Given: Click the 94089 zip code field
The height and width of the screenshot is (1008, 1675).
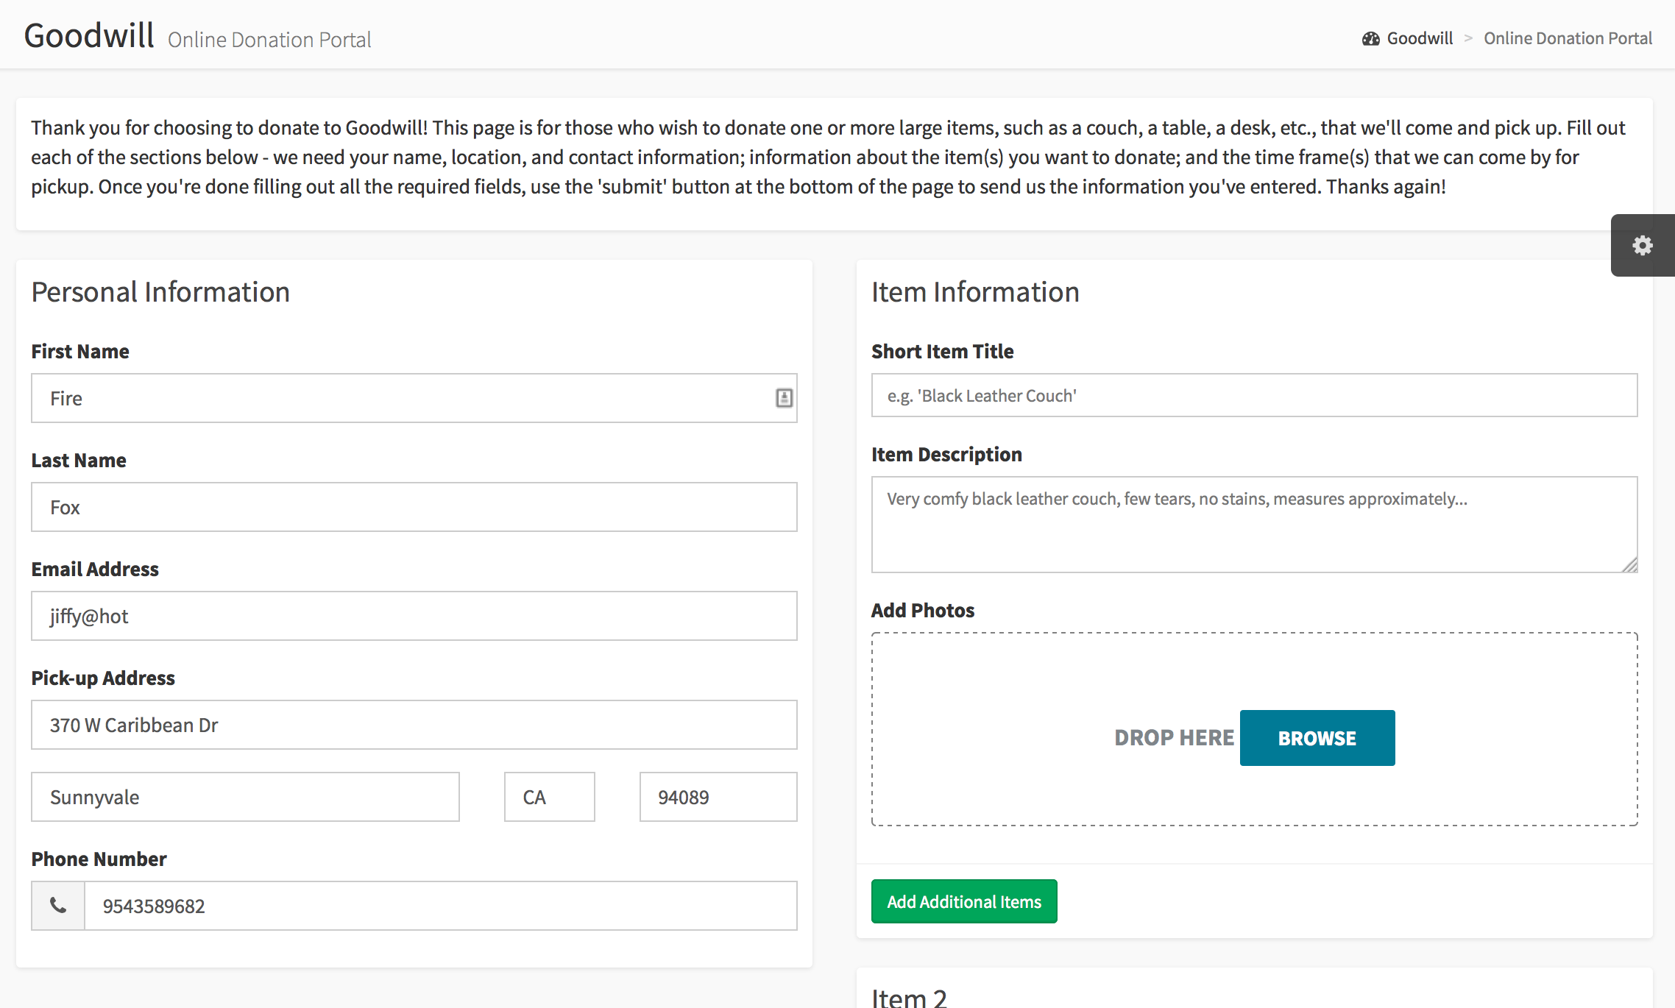Looking at the screenshot, I should click(718, 797).
